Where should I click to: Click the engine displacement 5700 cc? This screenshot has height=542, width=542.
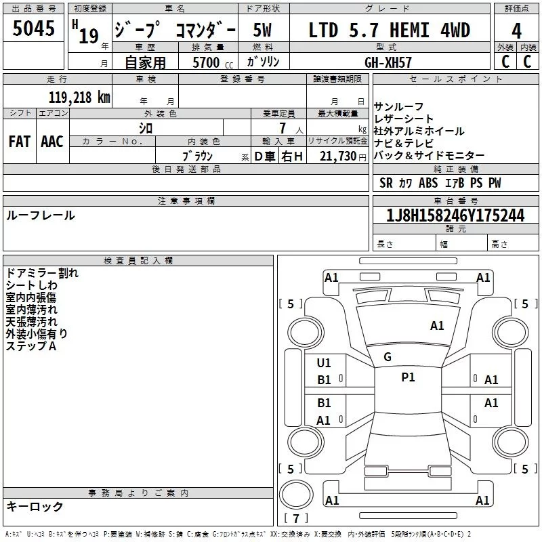tap(206, 62)
